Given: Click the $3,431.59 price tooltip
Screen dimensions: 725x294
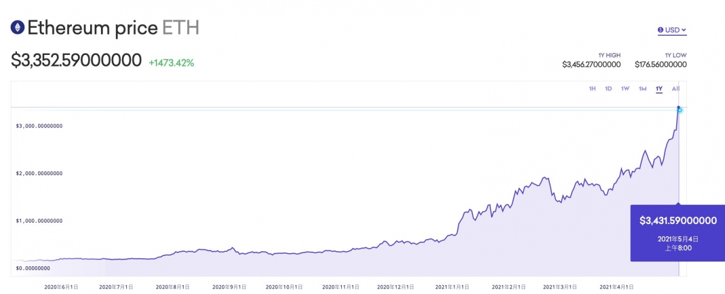Looking at the screenshot, I should point(678,221).
